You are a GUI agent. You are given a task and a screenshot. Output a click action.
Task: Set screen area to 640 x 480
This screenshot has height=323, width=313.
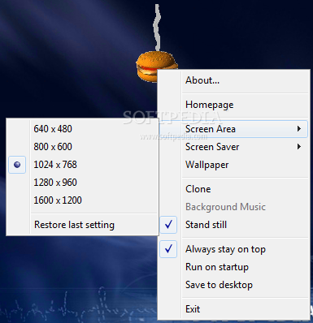[x=82, y=129]
